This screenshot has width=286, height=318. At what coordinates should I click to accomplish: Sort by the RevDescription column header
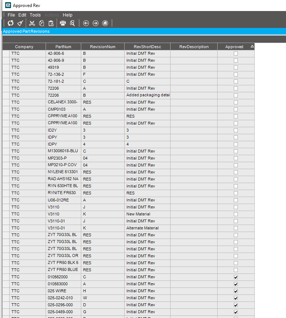pos(194,47)
